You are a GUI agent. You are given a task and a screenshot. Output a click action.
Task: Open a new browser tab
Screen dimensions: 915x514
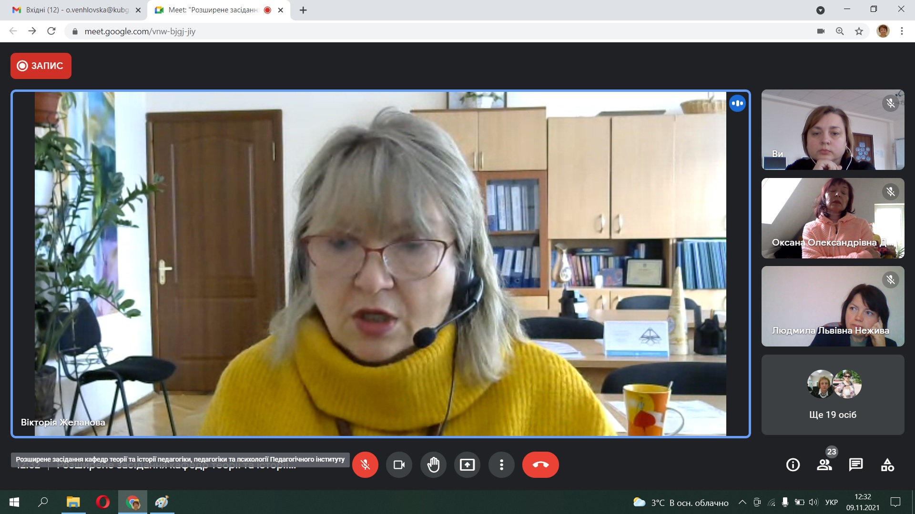[303, 10]
